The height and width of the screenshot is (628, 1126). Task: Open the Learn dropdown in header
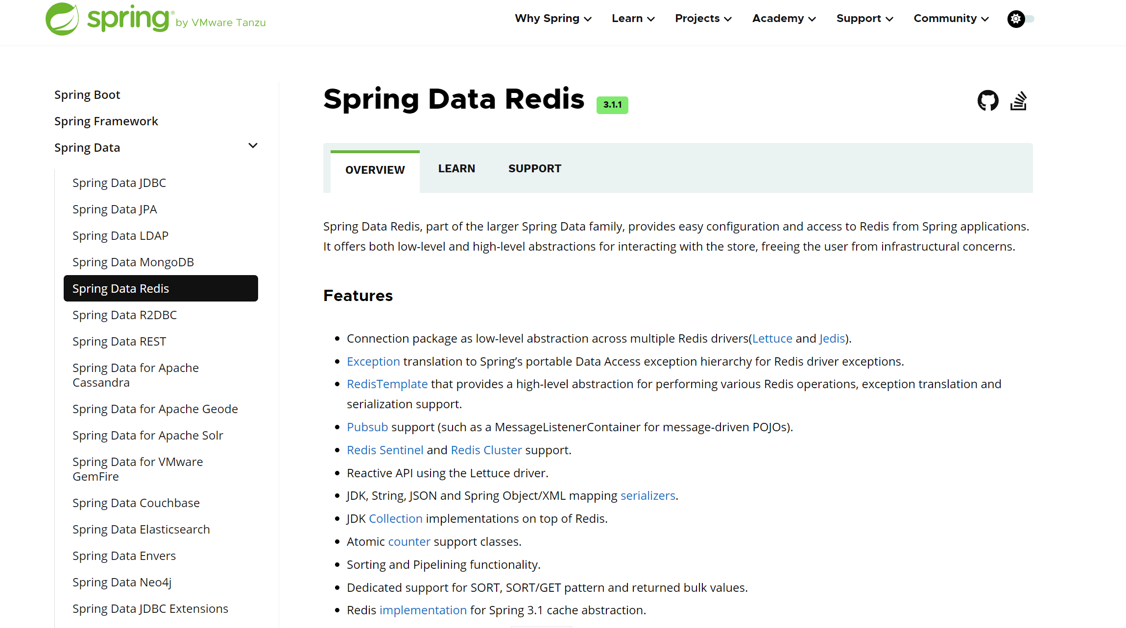point(633,19)
